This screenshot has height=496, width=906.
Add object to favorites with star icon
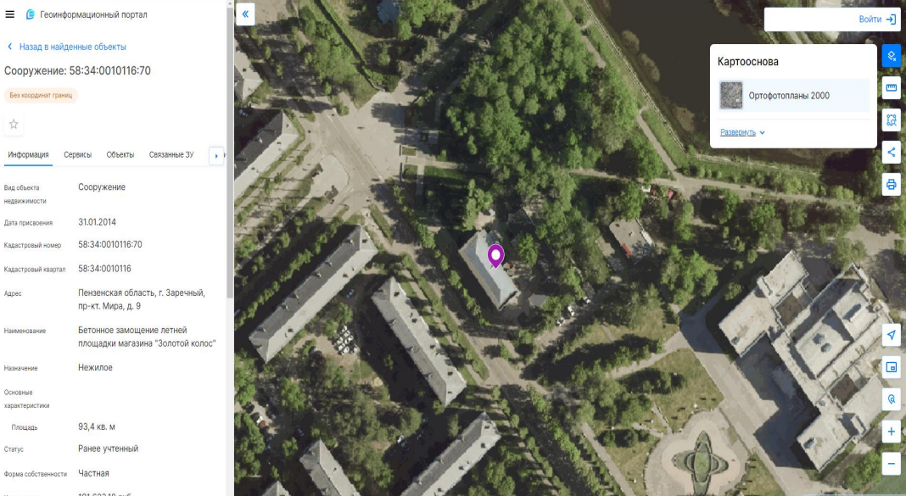point(14,124)
